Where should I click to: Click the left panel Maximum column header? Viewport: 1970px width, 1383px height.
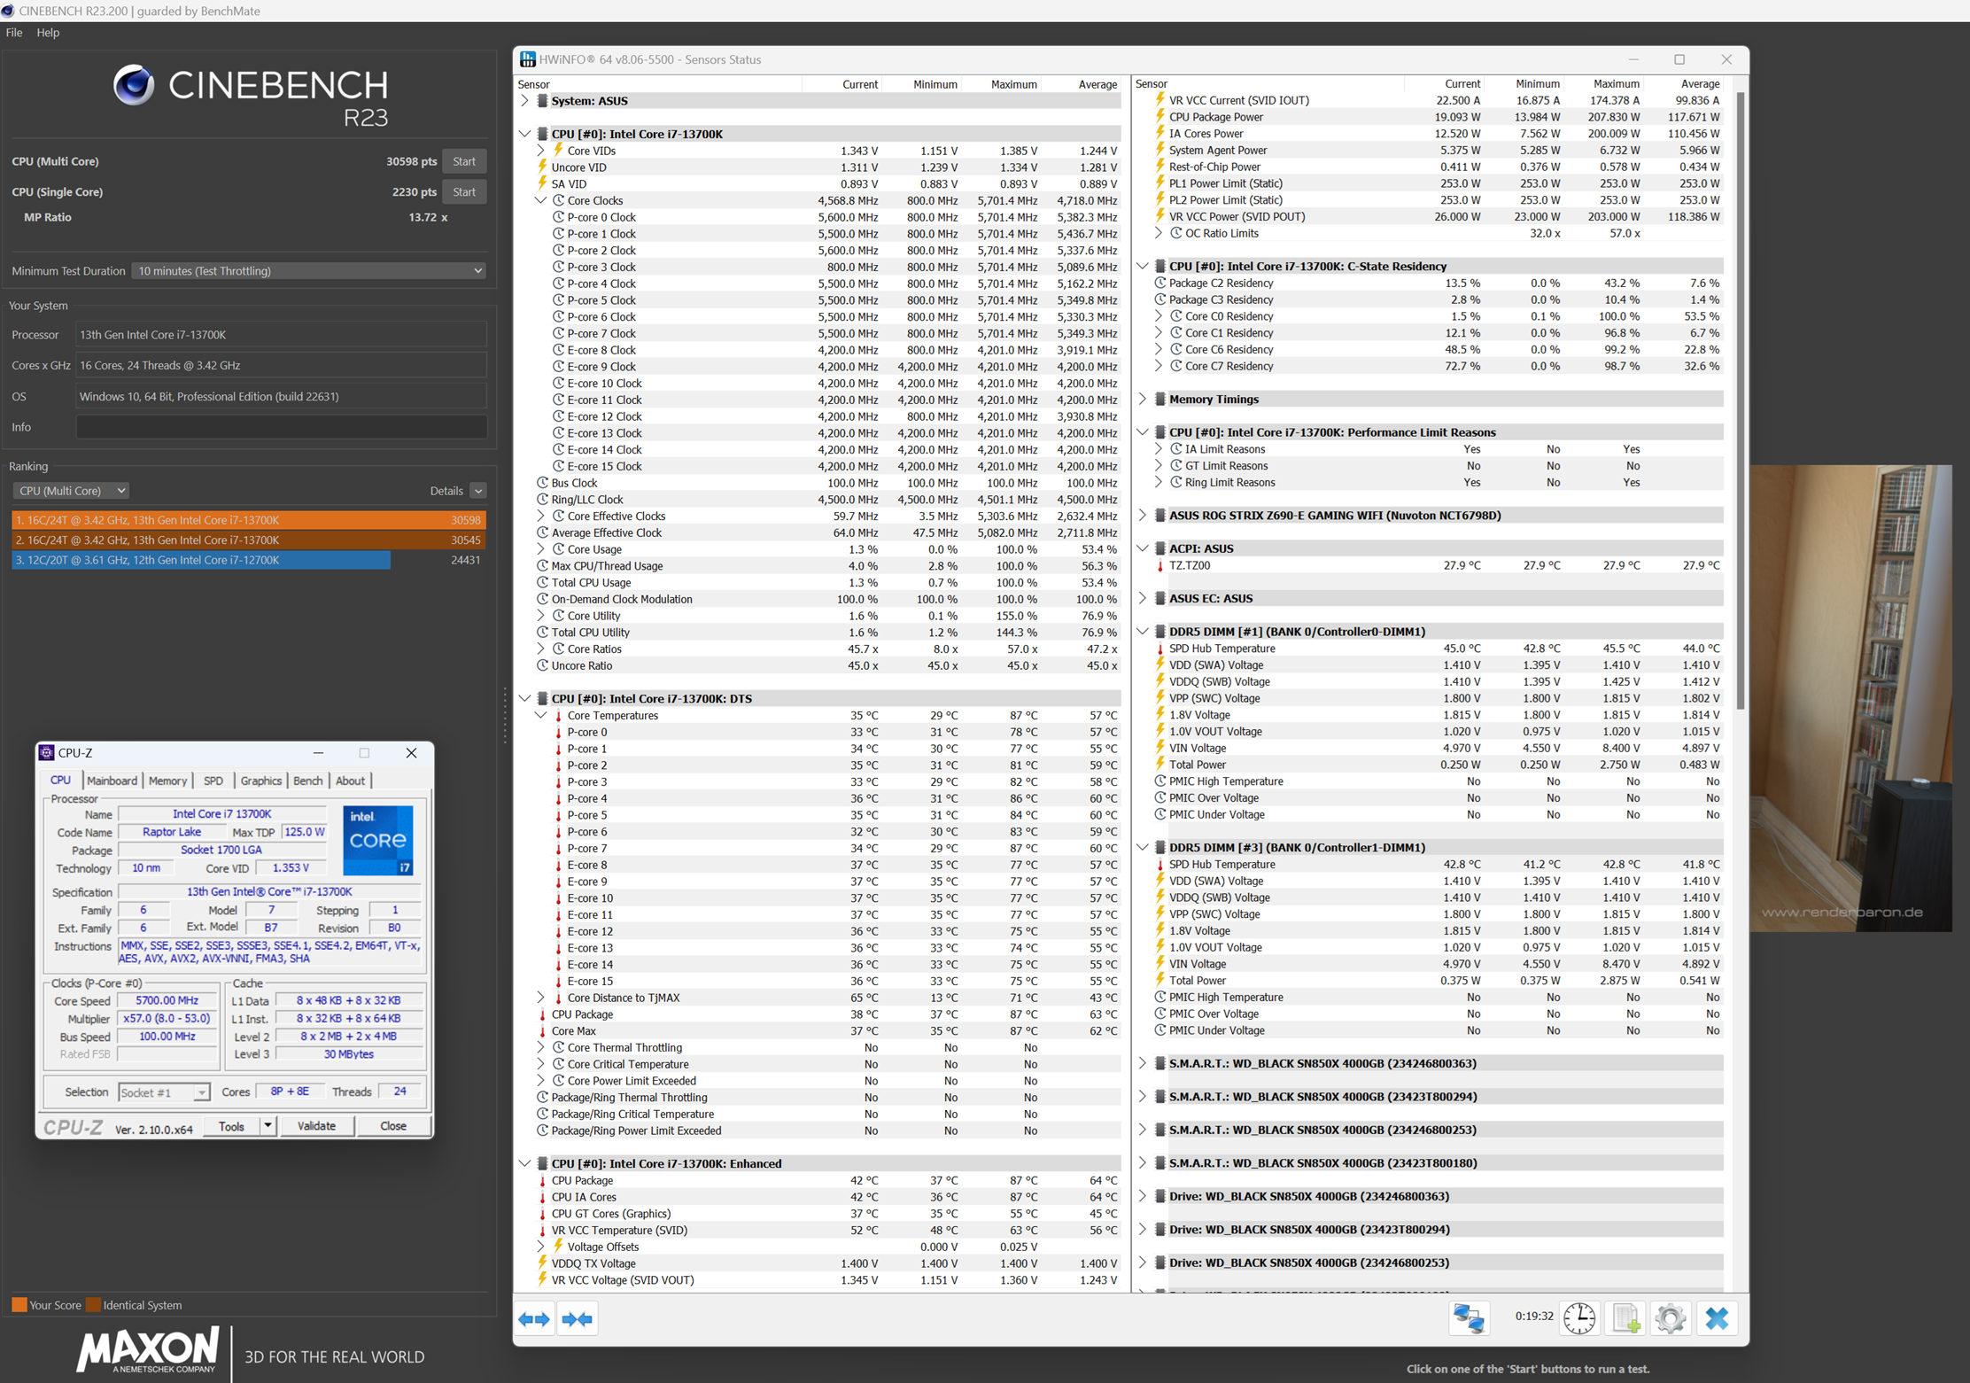(x=1013, y=84)
